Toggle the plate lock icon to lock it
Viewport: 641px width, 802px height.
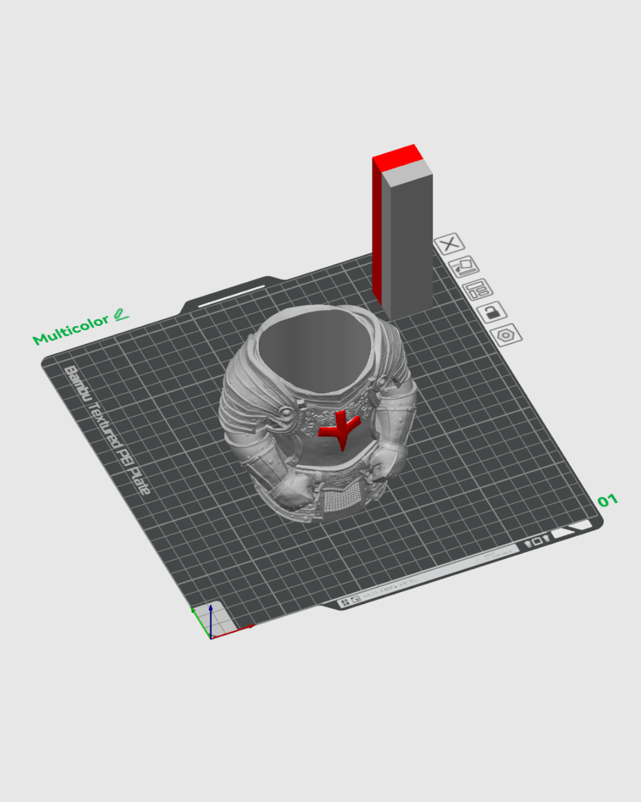(x=494, y=312)
